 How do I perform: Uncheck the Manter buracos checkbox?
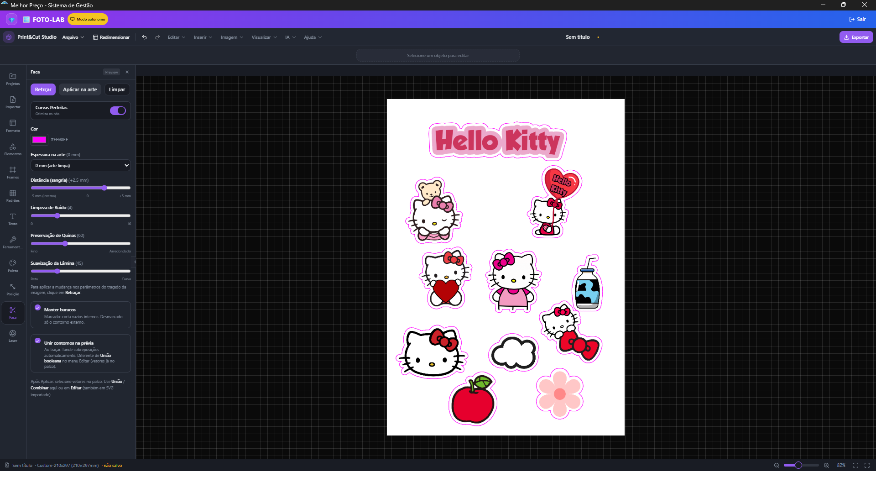coord(38,308)
